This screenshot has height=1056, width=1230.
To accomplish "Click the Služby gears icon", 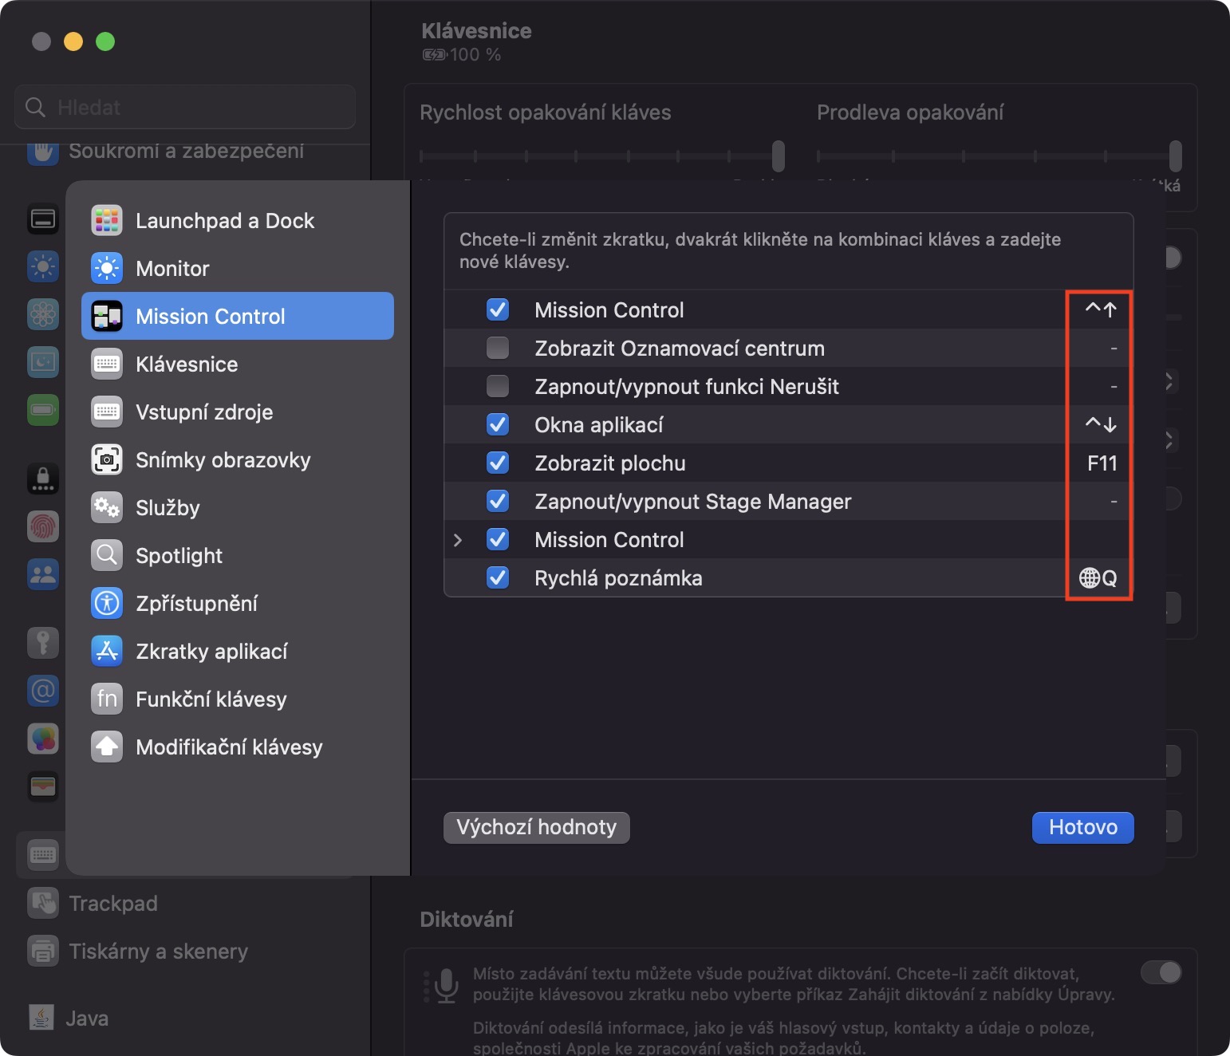I will point(107,508).
